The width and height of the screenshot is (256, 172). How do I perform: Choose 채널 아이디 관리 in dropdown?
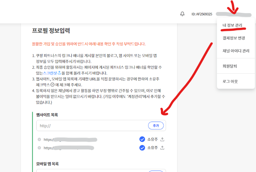click(x=236, y=51)
